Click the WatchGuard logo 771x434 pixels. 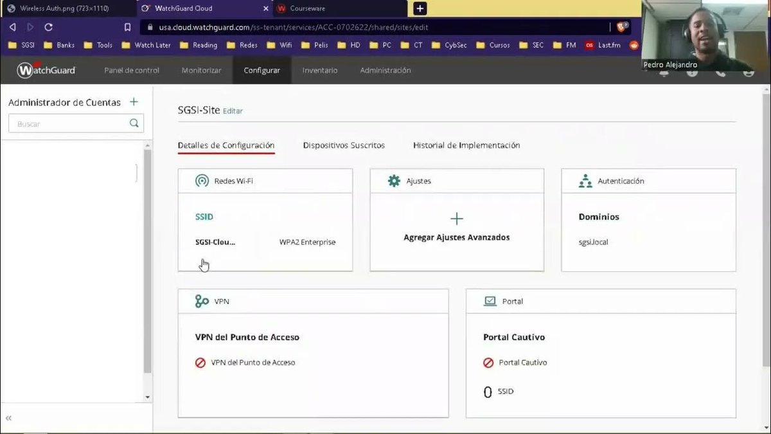point(46,70)
